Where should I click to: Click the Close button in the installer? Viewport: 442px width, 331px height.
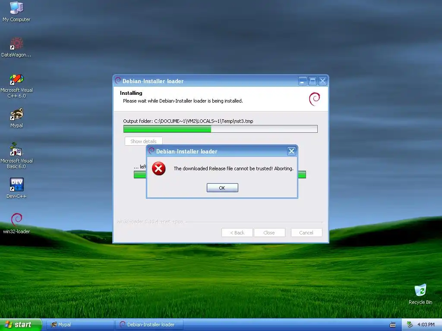click(269, 233)
